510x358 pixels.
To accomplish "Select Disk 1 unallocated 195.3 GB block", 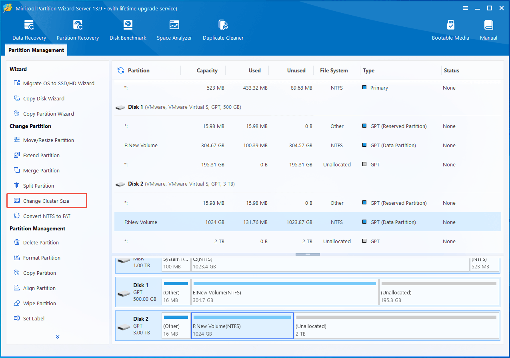I will tap(439, 292).
